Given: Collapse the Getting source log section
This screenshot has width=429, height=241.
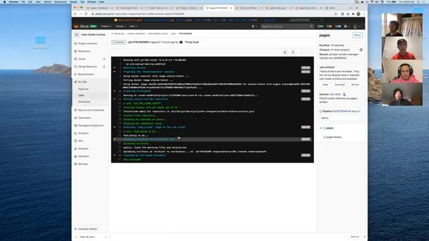Looking at the screenshot, I should pyautogui.click(x=115, y=99).
